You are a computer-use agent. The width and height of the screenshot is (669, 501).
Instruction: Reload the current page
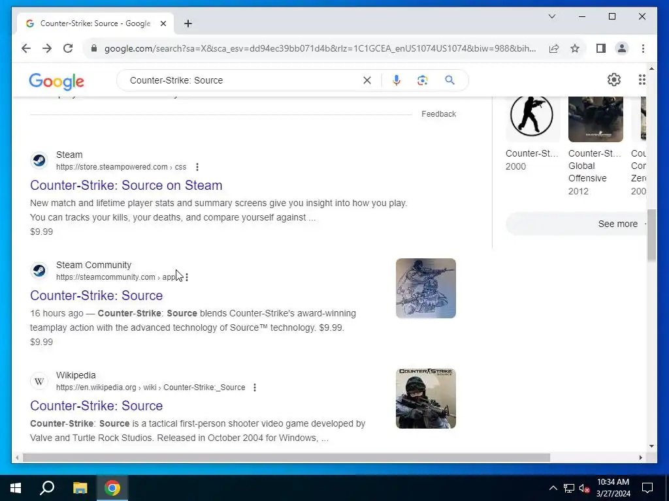click(68, 48)
